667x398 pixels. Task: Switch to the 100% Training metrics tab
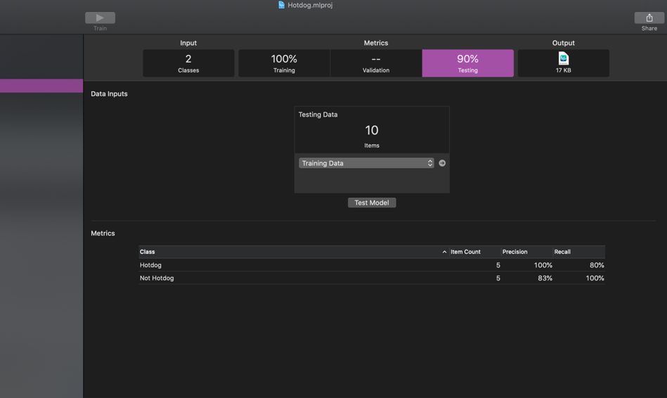pyautogui.click(x=284, y=63)
